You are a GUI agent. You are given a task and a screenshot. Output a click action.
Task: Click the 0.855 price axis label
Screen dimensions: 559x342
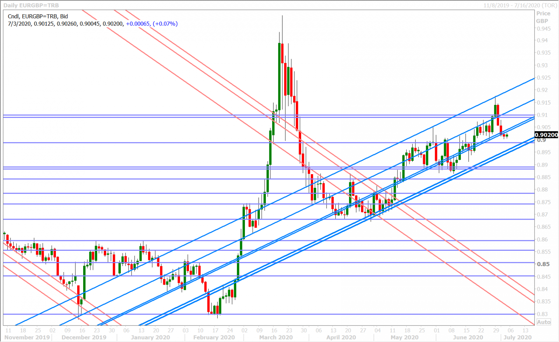coord(544,252)
